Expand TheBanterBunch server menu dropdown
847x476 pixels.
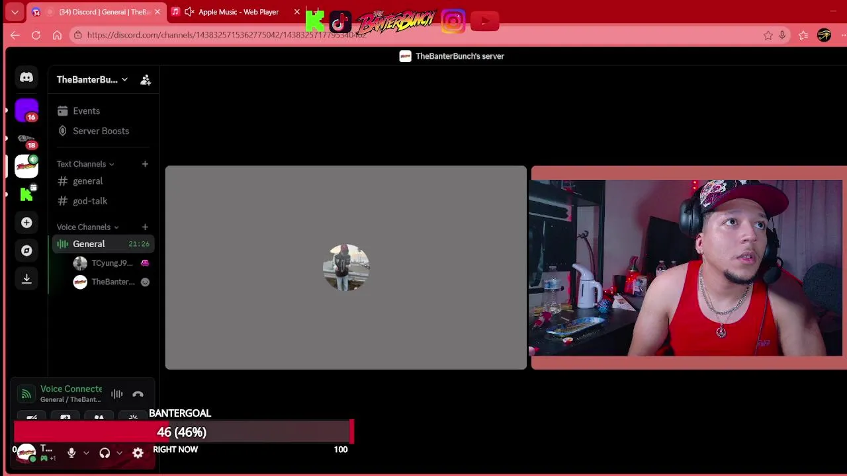click(x=124, y=79)
